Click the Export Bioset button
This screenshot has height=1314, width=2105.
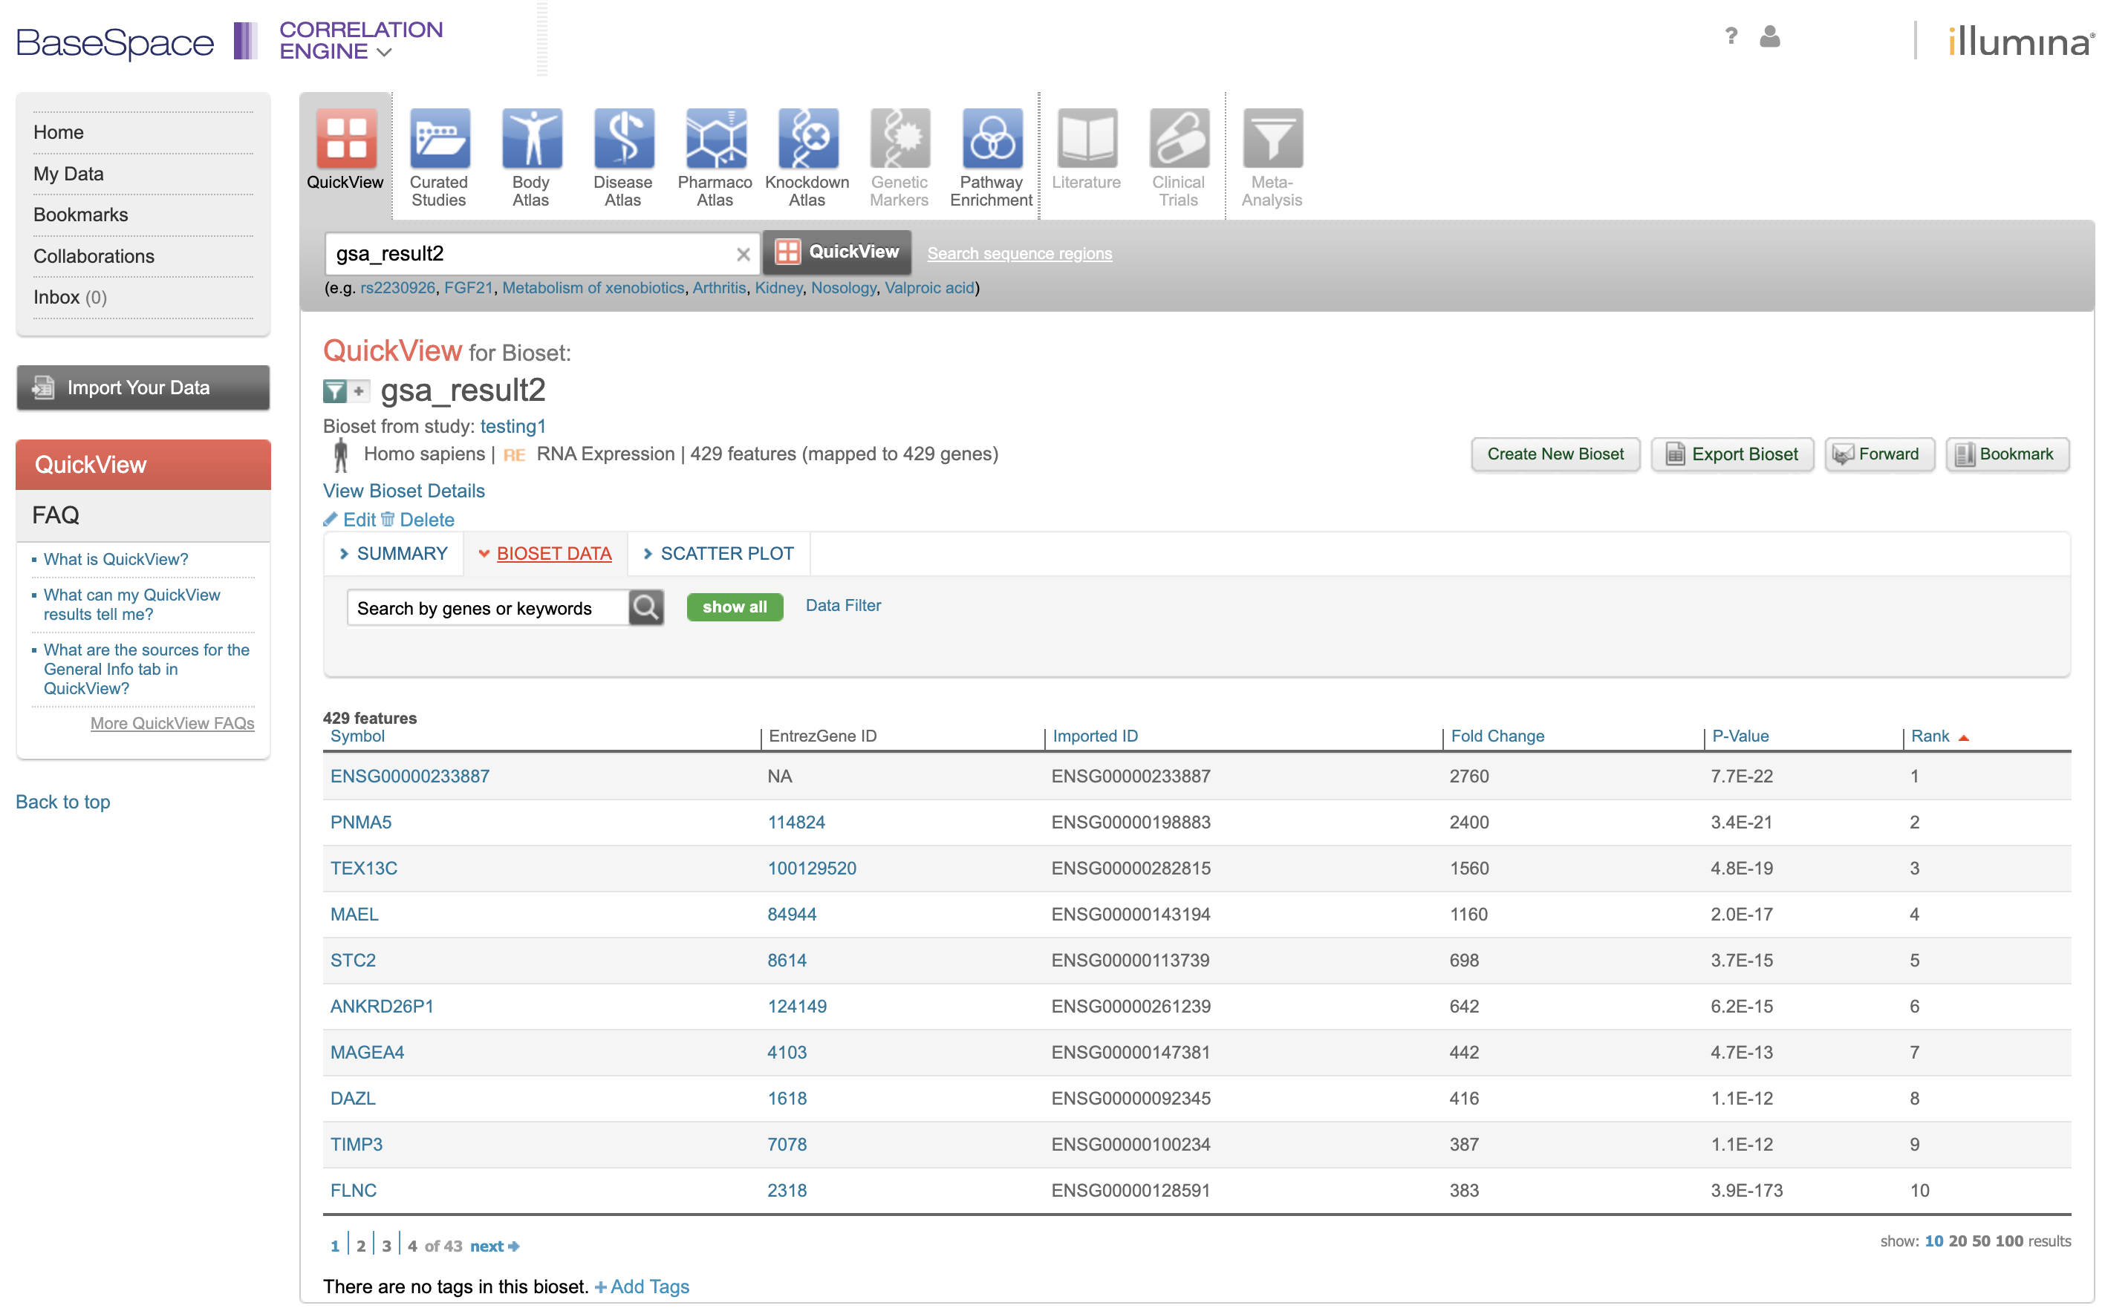tap(1732, 454)
